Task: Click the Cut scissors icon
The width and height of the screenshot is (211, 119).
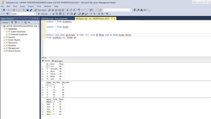Action: pyautogui.click(x=67, y=10)
